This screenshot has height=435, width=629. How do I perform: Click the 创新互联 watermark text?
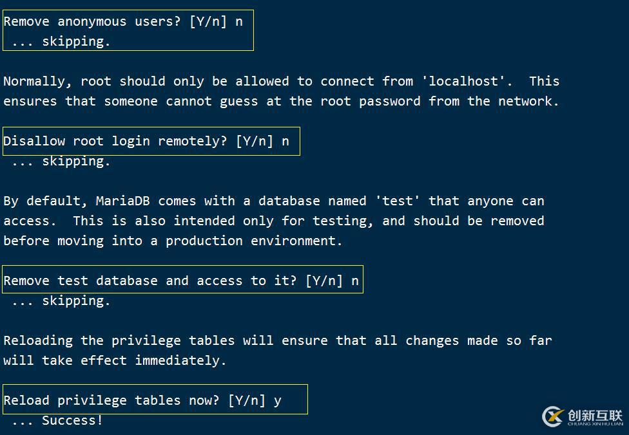[594, 416]
